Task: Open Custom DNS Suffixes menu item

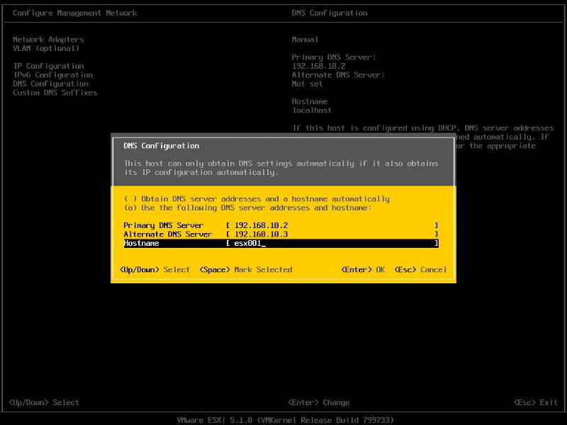Action: pos(55,93)
